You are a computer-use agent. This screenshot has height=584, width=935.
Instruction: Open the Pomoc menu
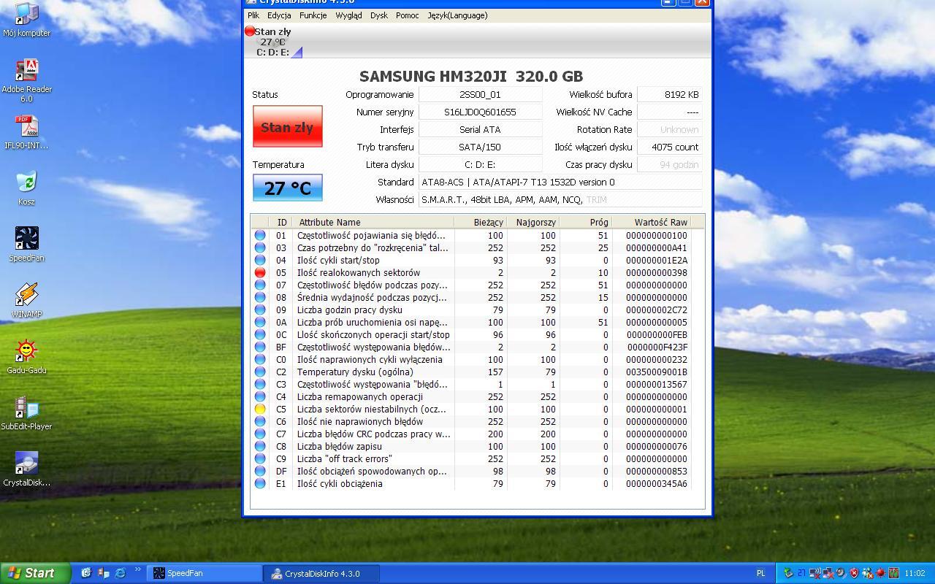pos(407,15)
